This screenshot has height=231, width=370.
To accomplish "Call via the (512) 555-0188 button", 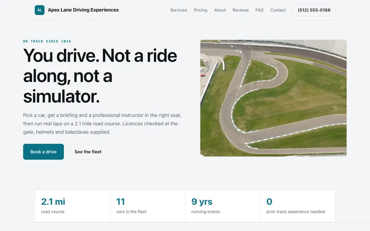I will [x=314, y=10].
